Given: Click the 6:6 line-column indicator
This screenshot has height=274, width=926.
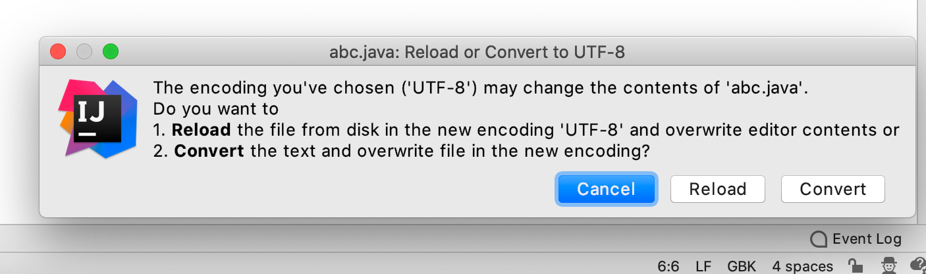Looking at the screenshot, I should pyautogui.click(x=668, y=267).
